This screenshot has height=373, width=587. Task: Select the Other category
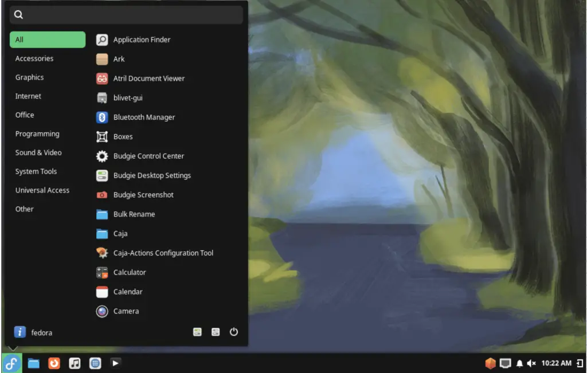[x=48, y=209]
